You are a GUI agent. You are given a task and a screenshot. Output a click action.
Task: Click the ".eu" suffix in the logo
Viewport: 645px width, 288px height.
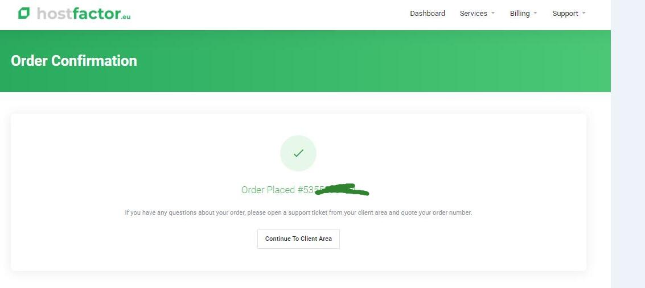pos(125,16)
